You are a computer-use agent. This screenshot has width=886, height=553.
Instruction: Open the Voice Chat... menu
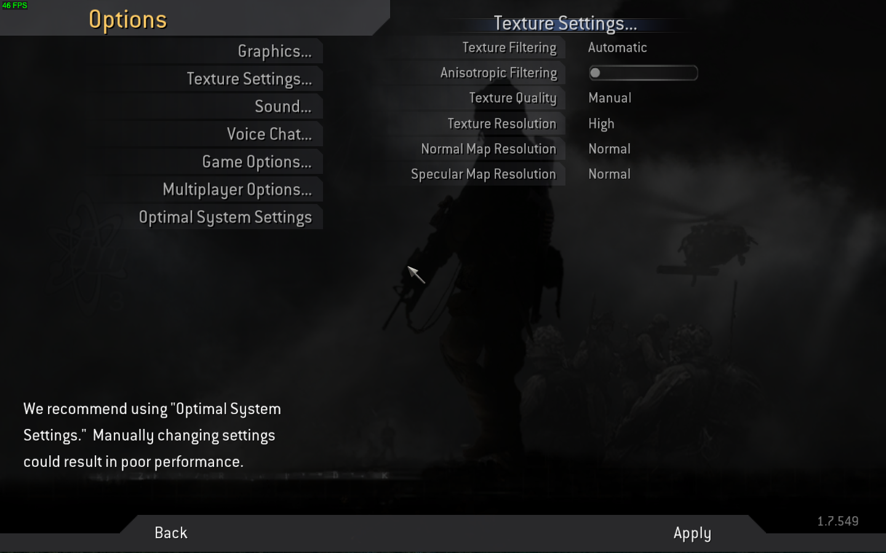[269, 134]
